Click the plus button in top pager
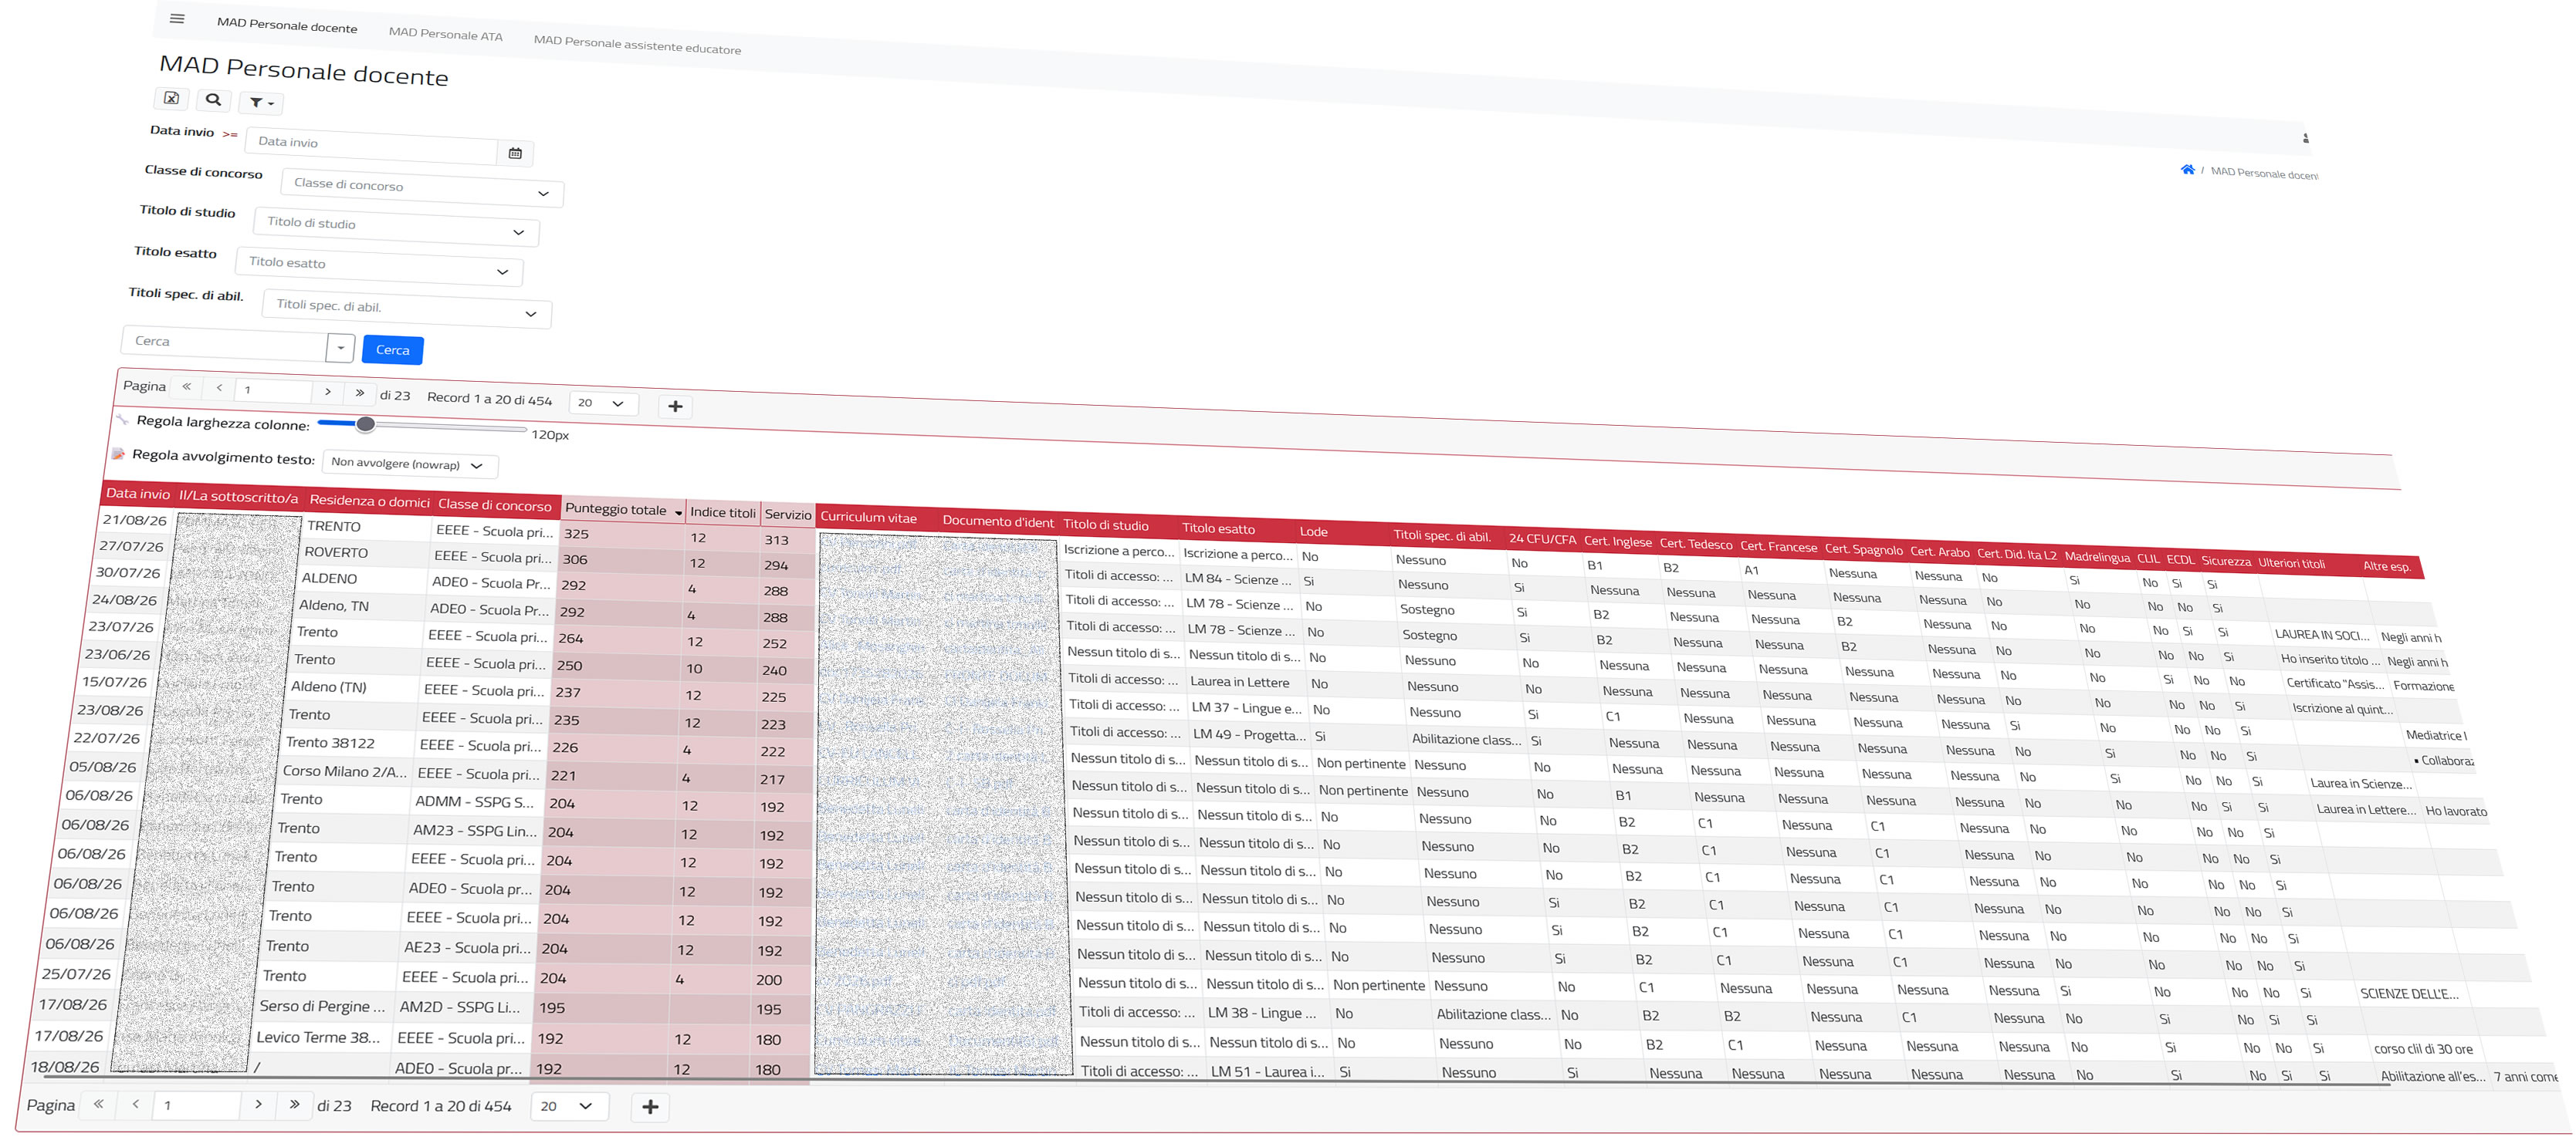 point(675,406)
